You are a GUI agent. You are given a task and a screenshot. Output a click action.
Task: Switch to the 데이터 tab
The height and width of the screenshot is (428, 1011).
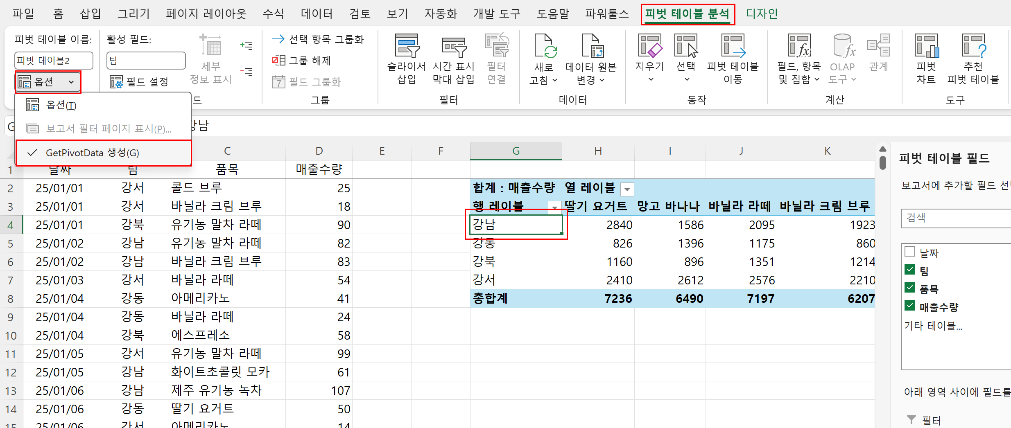(x=317, y=14)
